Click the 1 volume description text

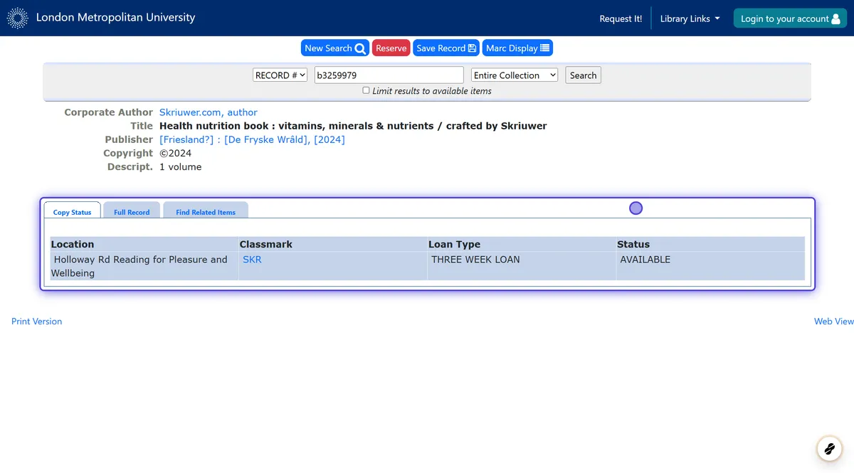(x=180, y=167)
